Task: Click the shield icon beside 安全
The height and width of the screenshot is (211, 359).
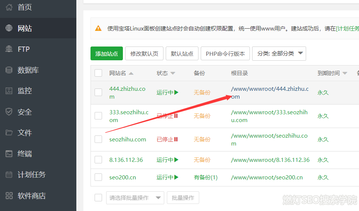Action: [9, 112]
